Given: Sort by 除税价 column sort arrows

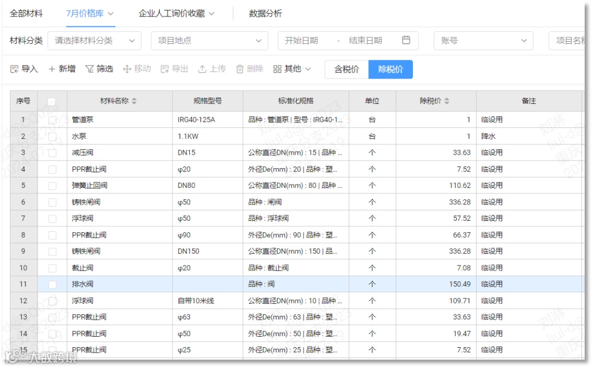Looking at the screenshot, I should pyautogui.click(x=446, y=101).
